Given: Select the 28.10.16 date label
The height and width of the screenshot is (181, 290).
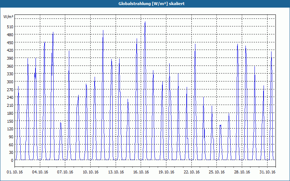Looking at the screenshot, I should (242, 172).
